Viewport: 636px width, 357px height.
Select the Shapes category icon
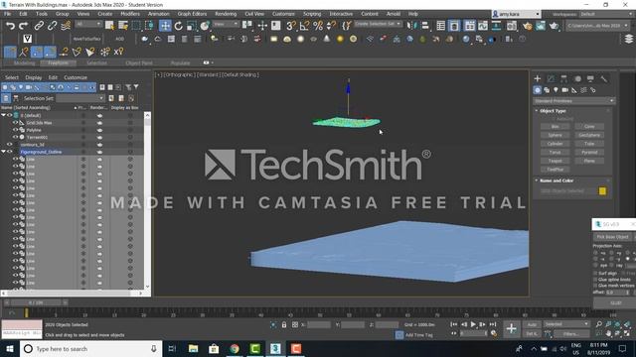click(x=547, y=90)
